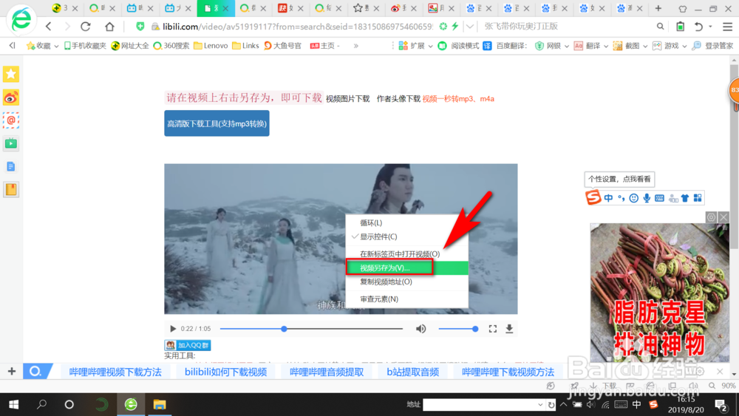
Task: Click the 加入QQ群 button
Action: pos(188,345)
